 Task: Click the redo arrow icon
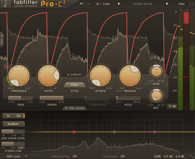pos(88,4)
